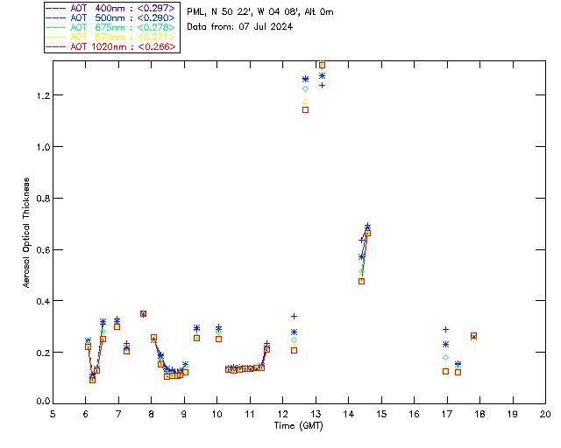Click the black plus marker at 12.3 hours
The height and width of the screenshot is (448, 561).
click(x=294, y=316)
